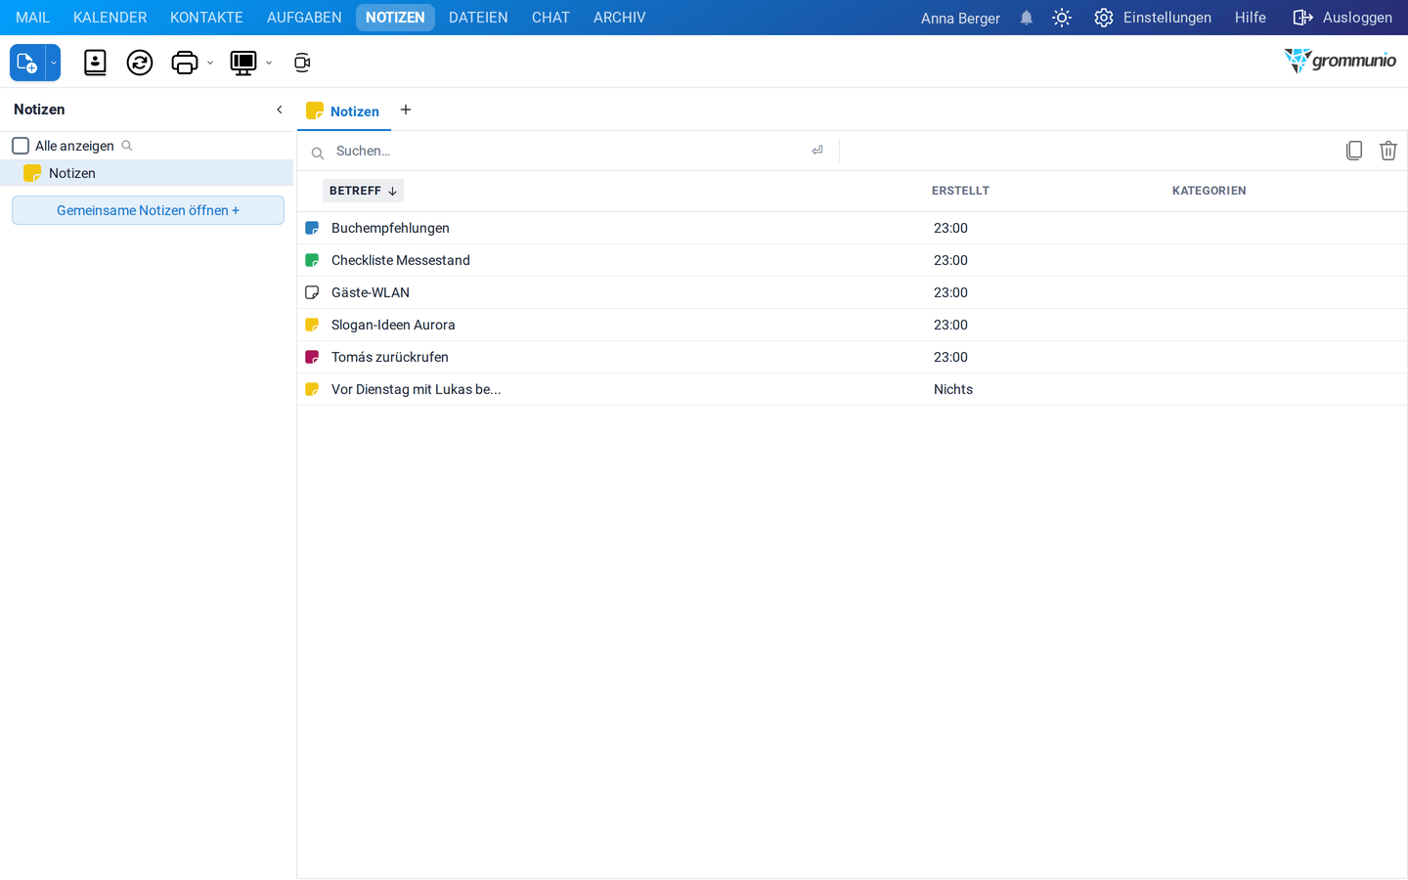Click the Hilfe link
The height and width of the screenshot is (880, 1408).
pyautogui.click(x=1251, y=18)
